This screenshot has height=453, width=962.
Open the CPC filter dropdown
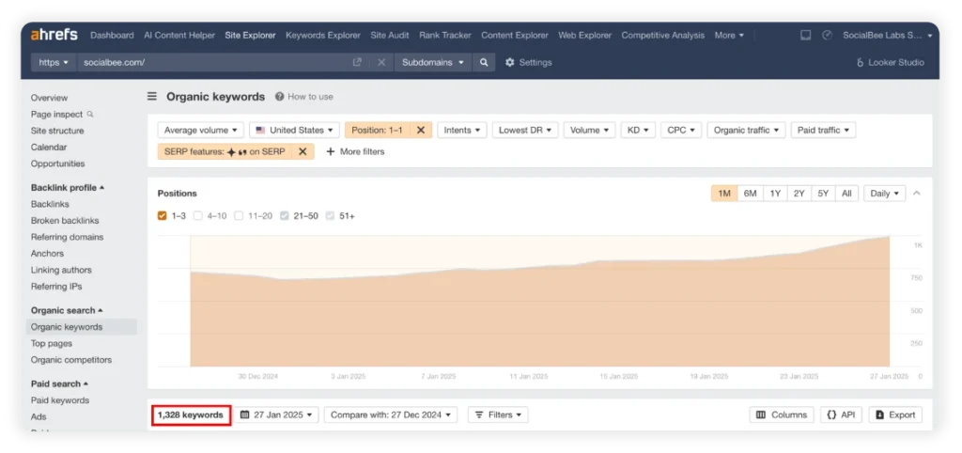[x=682, y=130]
